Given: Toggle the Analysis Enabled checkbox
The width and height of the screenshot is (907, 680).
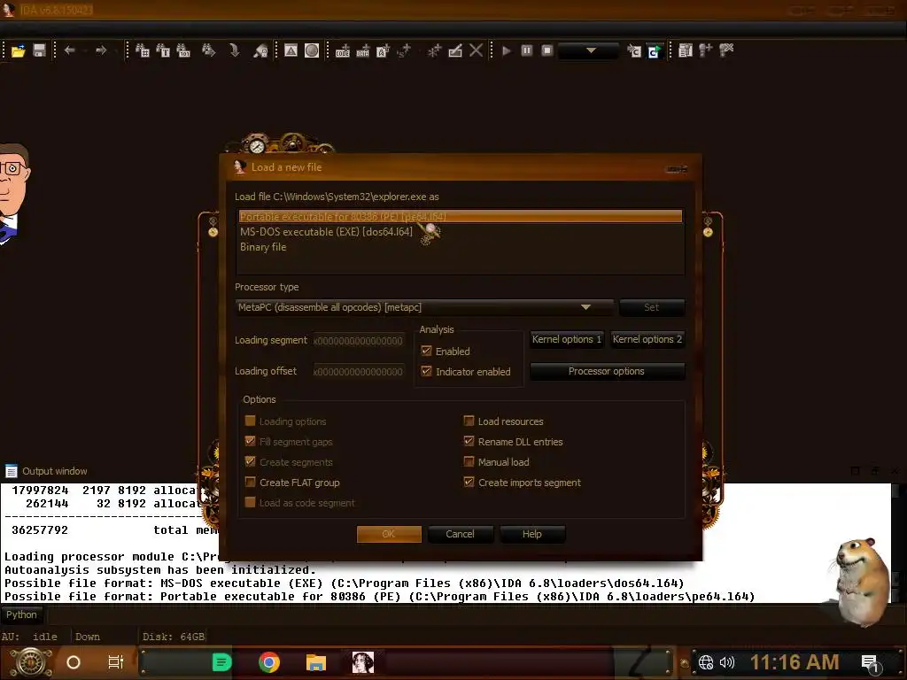Looking at the screenshot, I should (x=426, y=351).
